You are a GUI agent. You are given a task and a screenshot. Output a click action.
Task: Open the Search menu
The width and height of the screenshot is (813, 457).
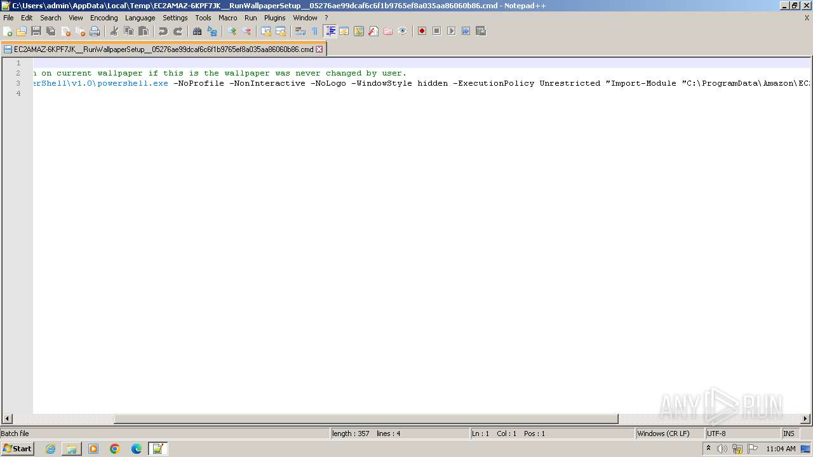point(51,18)
